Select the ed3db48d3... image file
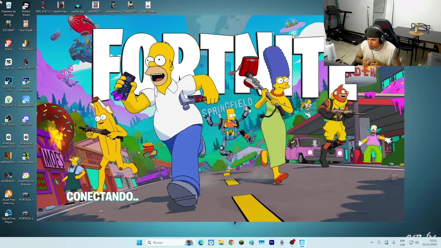The width and height of the screenshot is (441, 248). click(9, 177)
